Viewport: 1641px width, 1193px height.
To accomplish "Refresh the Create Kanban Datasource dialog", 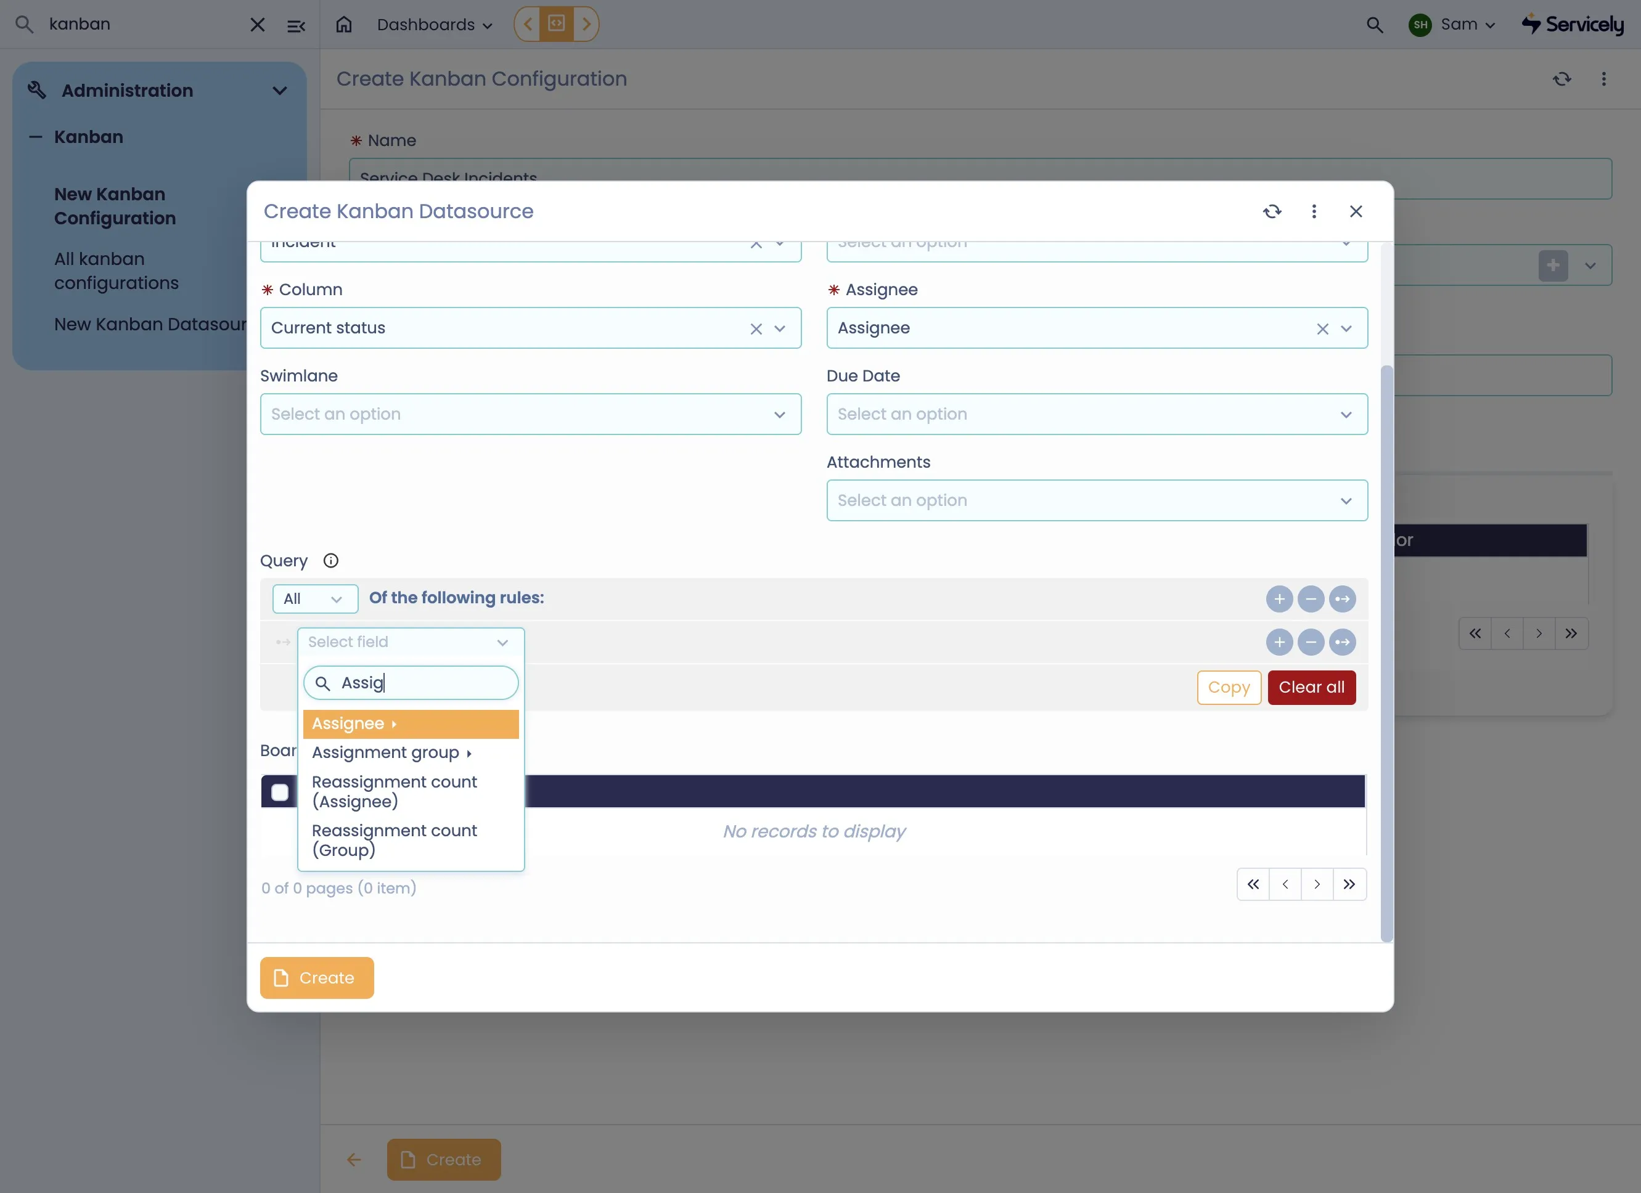I will pos(1272,211).
